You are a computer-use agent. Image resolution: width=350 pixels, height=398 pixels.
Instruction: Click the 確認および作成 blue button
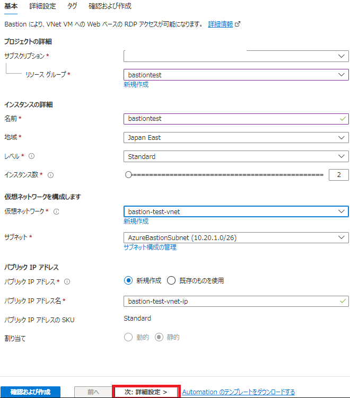click(30, 392)
